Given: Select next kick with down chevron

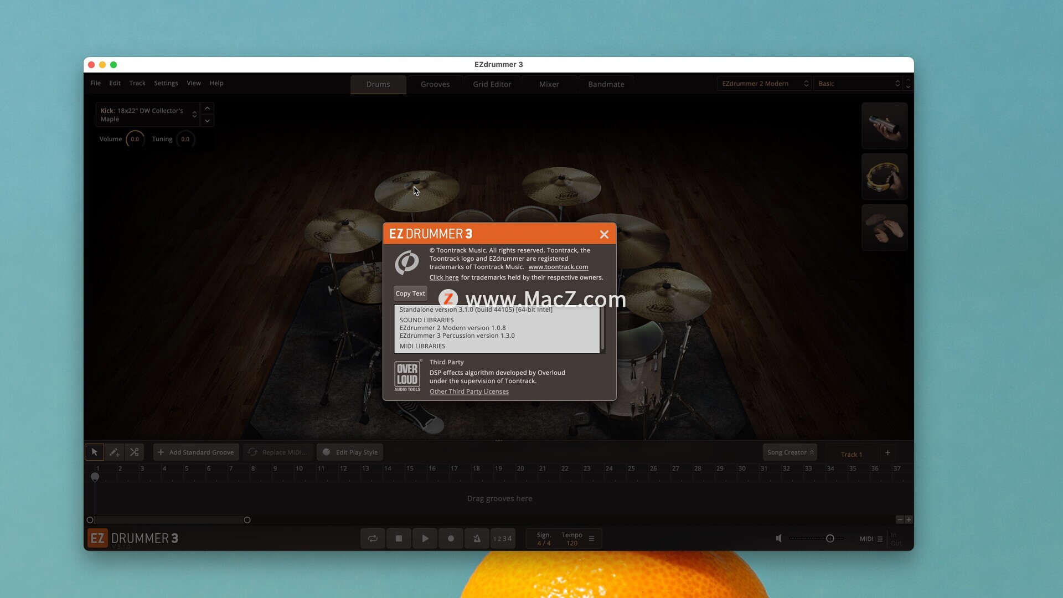Looking at the screenshot, I should point(207,121).
